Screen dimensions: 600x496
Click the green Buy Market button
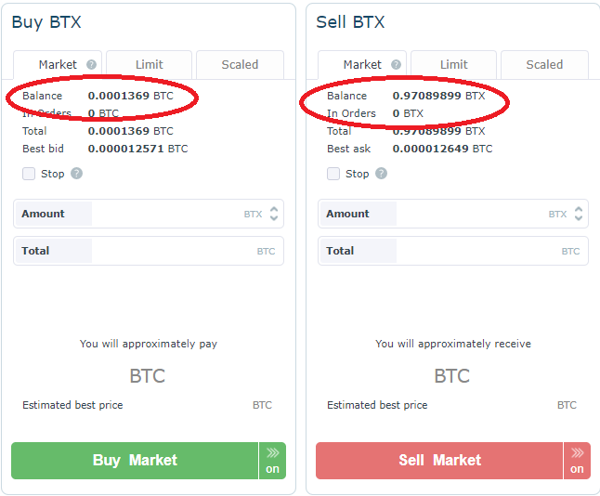click(135, 461)
